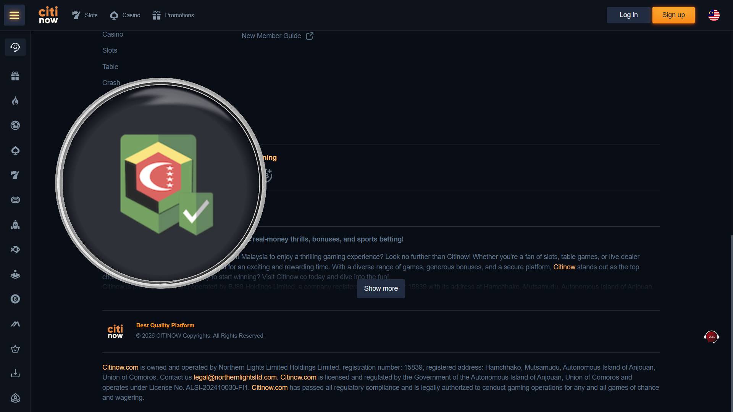The image size is (733, 412).
Task: Open the lucky seven slots sidebar icon
Action: tap(15, 175)
